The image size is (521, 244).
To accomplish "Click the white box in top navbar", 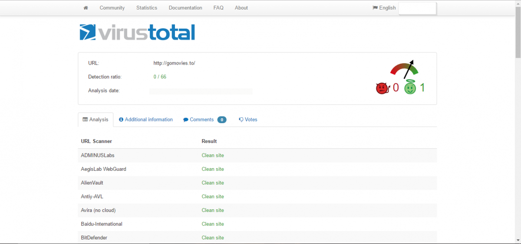I will [x=417, y=8].
